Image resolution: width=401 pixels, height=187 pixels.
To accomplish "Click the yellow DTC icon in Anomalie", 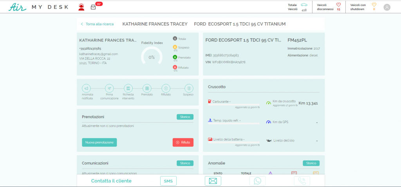I will [316, 173].
